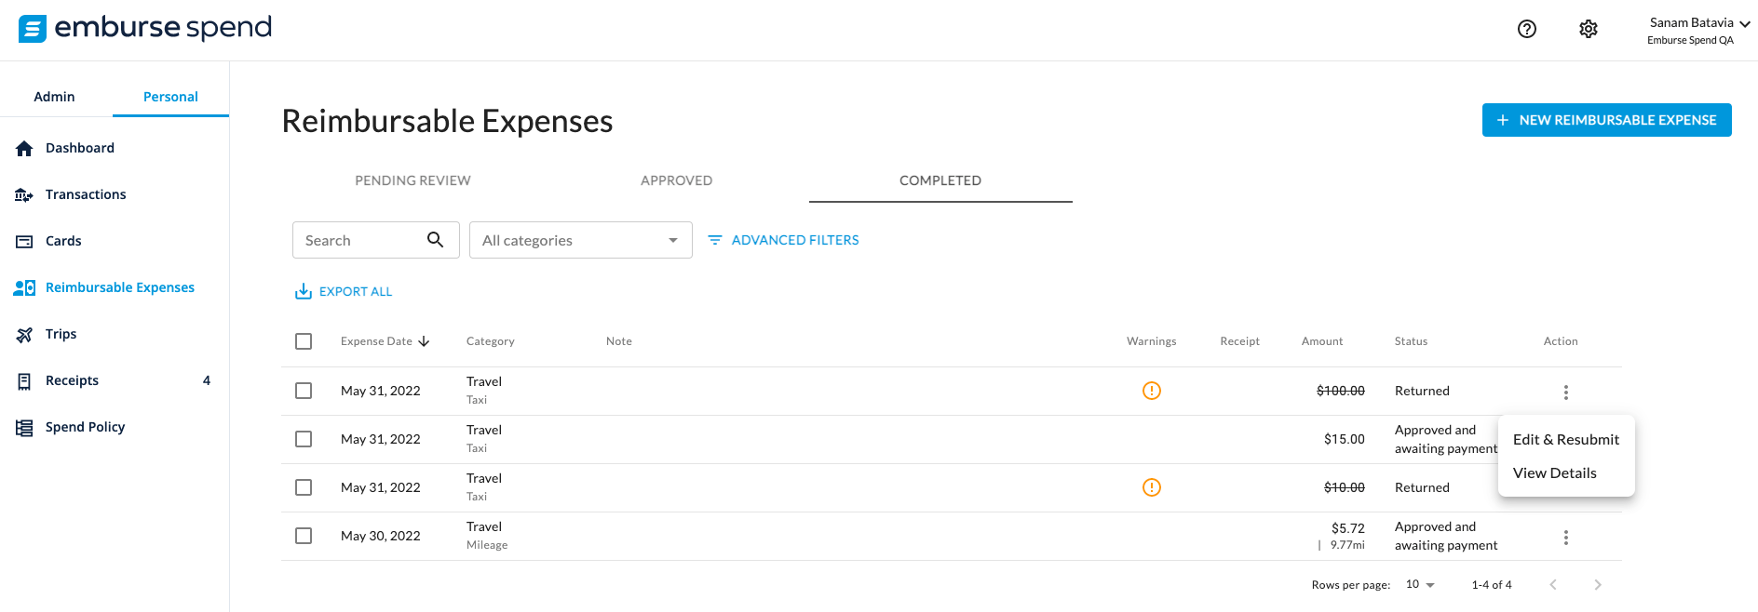Open the help question mark icon
This screenshot has width=1758, height=612.
[x=1527, y=29]
